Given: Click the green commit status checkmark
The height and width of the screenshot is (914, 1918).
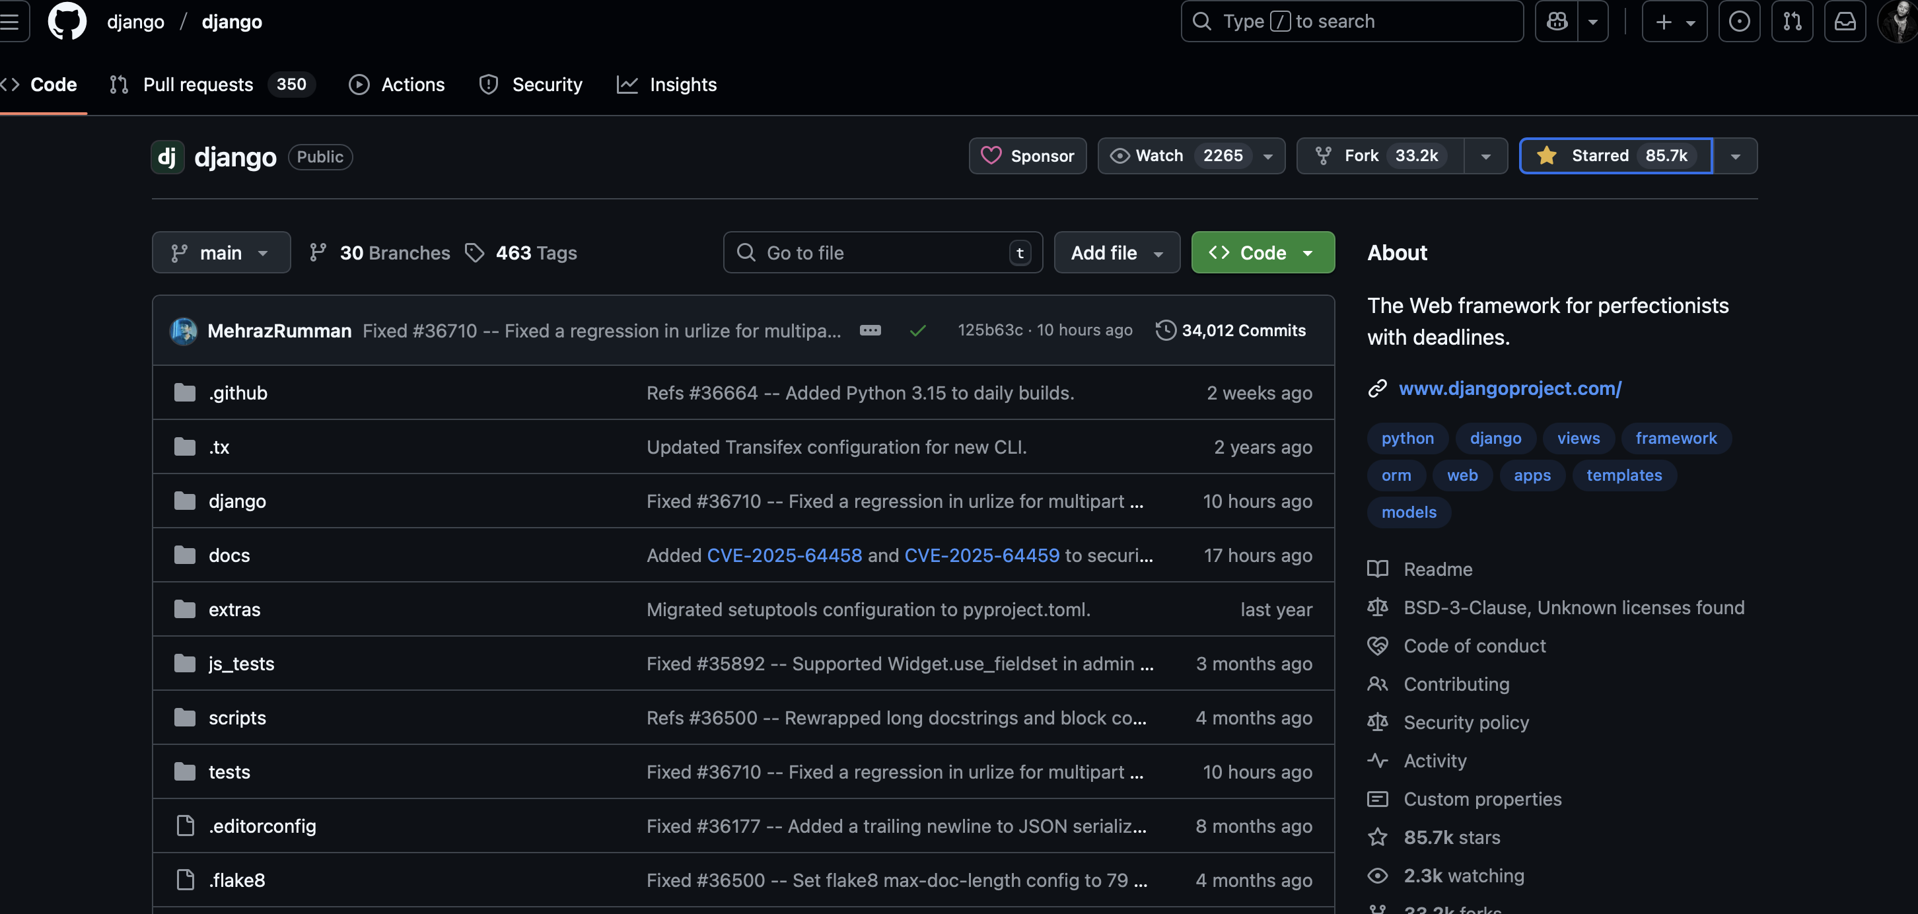Looking at the screenshot, I should pos(917,330).
